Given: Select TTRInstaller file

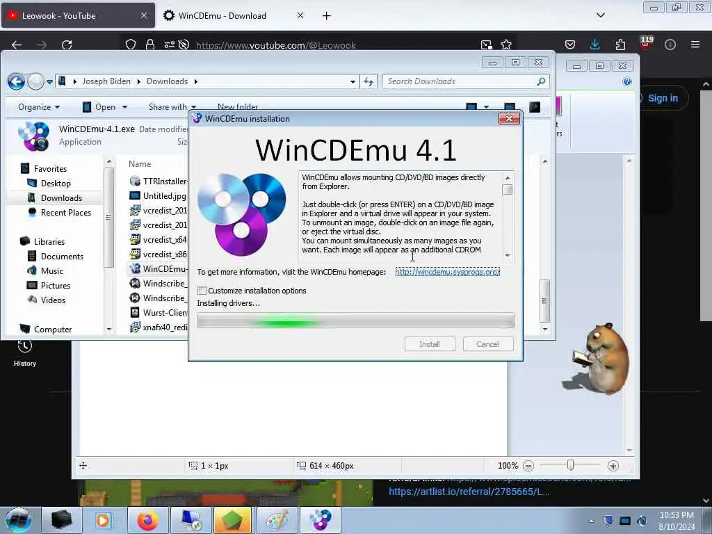Looking at the screenshot, I should [159, 181].
